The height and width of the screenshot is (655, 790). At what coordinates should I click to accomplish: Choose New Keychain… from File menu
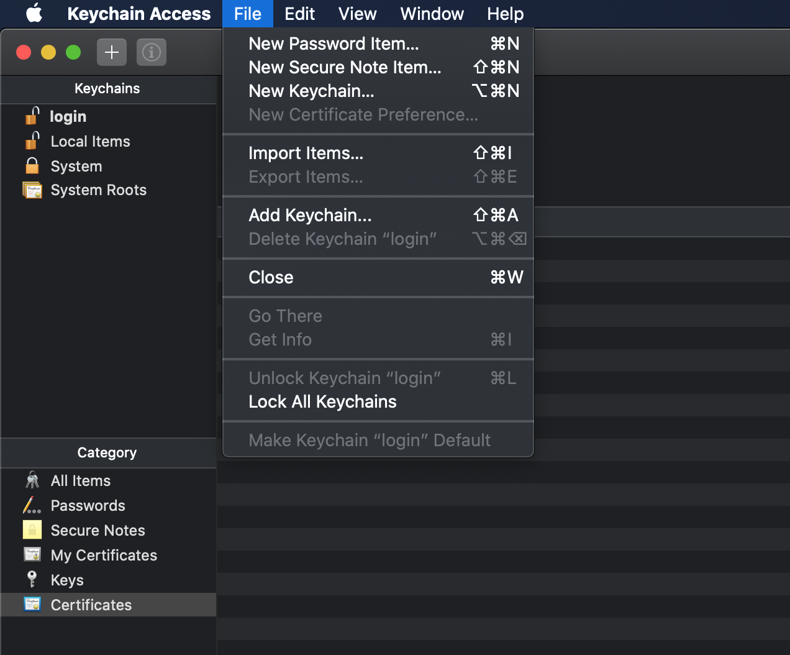[378, 91]
